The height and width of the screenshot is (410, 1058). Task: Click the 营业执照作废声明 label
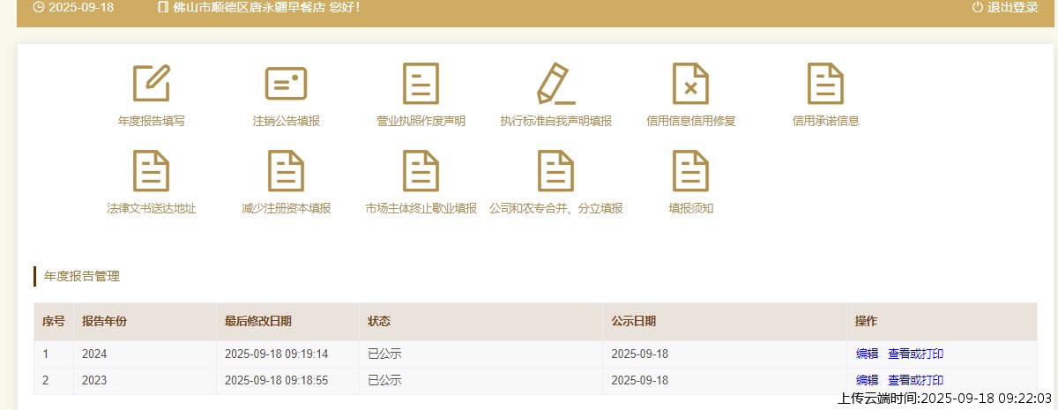pos(421,122)
